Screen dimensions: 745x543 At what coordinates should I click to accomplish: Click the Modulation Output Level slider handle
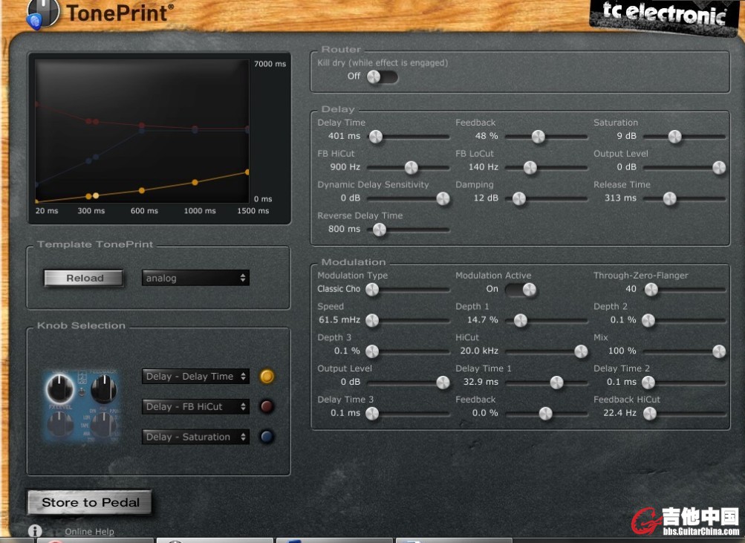pos(443,383)
